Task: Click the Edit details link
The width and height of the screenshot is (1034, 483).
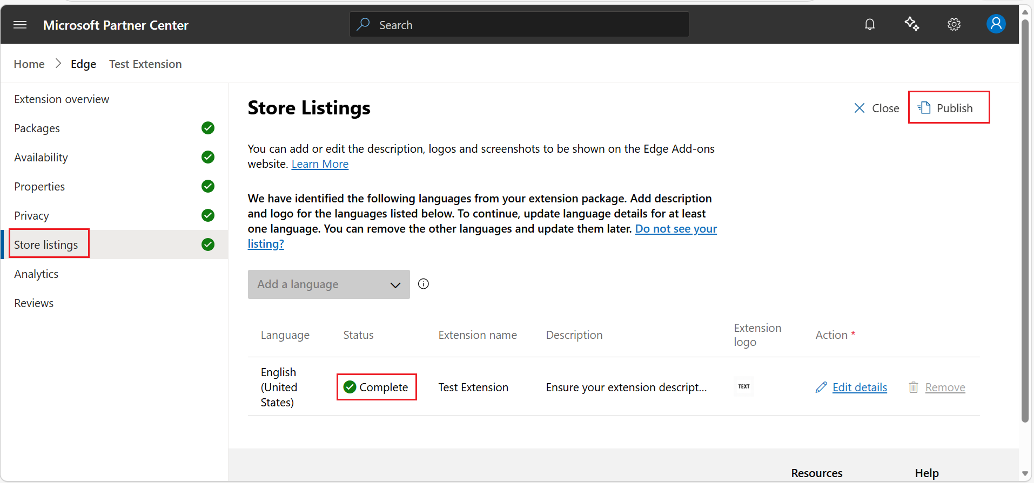Action: (x=860, y=387)
